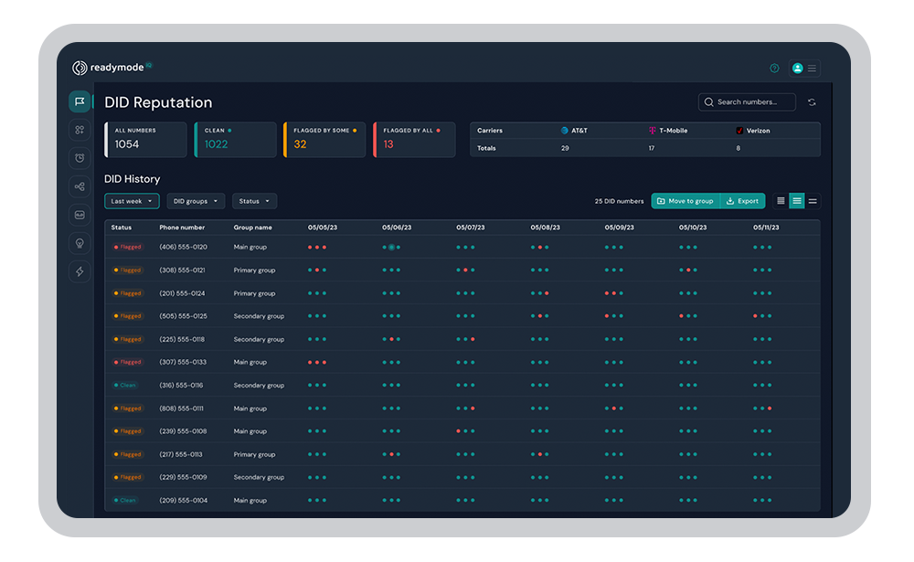Select the medium row density view
The width and height of the screenshot is (914, 562).
pyautogui.click(x=797, y=201)
